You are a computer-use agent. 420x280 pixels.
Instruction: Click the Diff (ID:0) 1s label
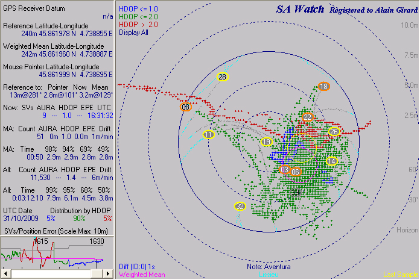coord(137,267)
